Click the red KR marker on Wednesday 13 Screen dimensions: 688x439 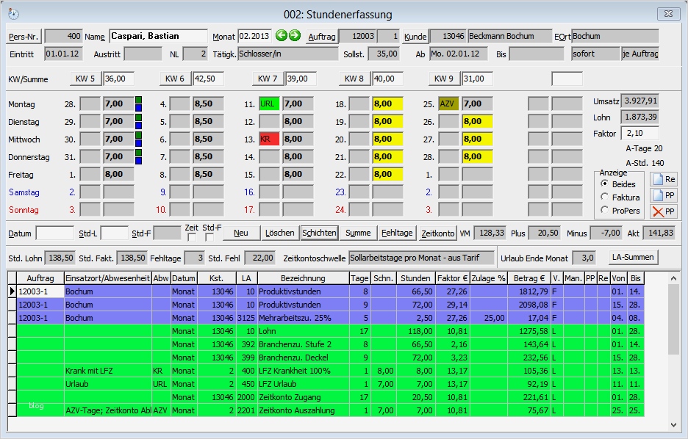(269, 139)
